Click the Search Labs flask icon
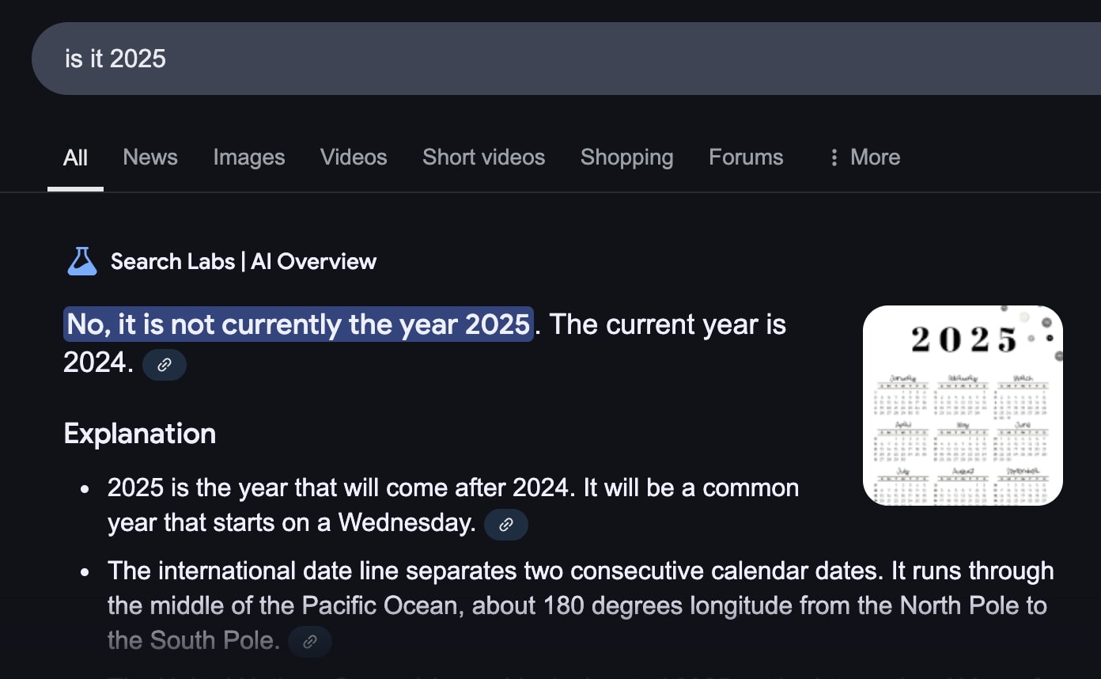 coord(82,261)
